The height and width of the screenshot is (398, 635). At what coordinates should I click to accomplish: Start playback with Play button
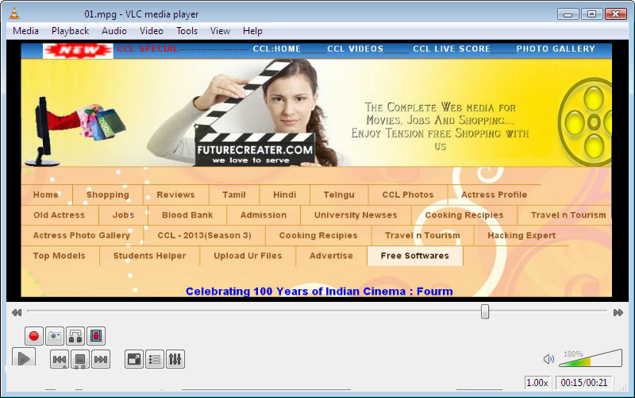(24, 358)
